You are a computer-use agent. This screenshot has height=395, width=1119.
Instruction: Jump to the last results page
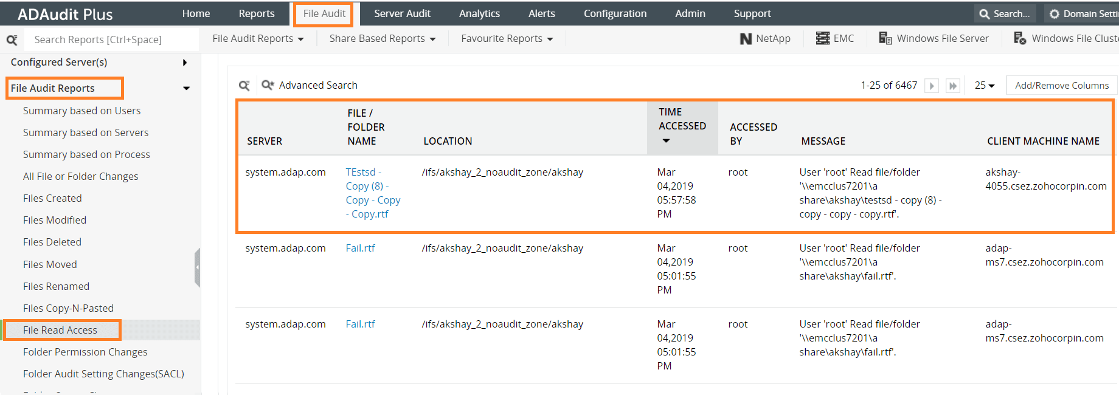click(x=953, y=86)
